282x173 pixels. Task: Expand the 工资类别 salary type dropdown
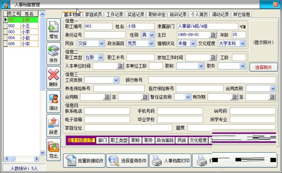tap(116, 80)
